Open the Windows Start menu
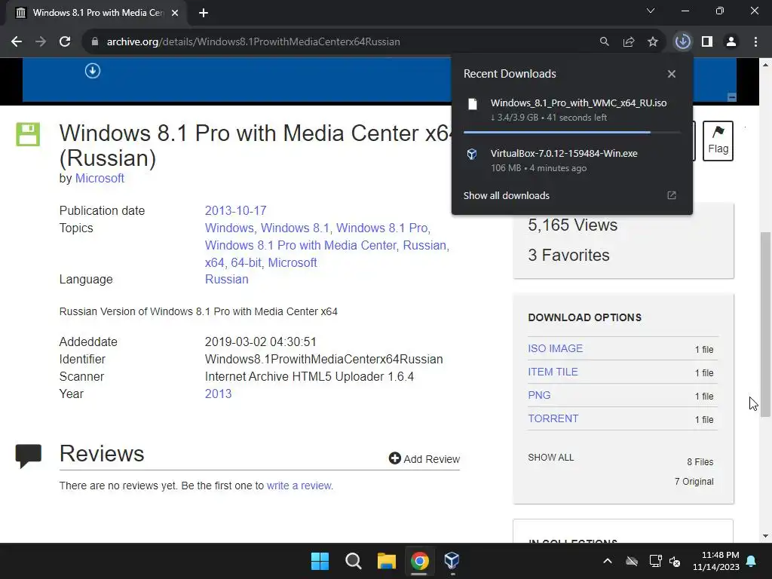Image resolution: width=772 pixels, height=579 pixels. [320, 561]
